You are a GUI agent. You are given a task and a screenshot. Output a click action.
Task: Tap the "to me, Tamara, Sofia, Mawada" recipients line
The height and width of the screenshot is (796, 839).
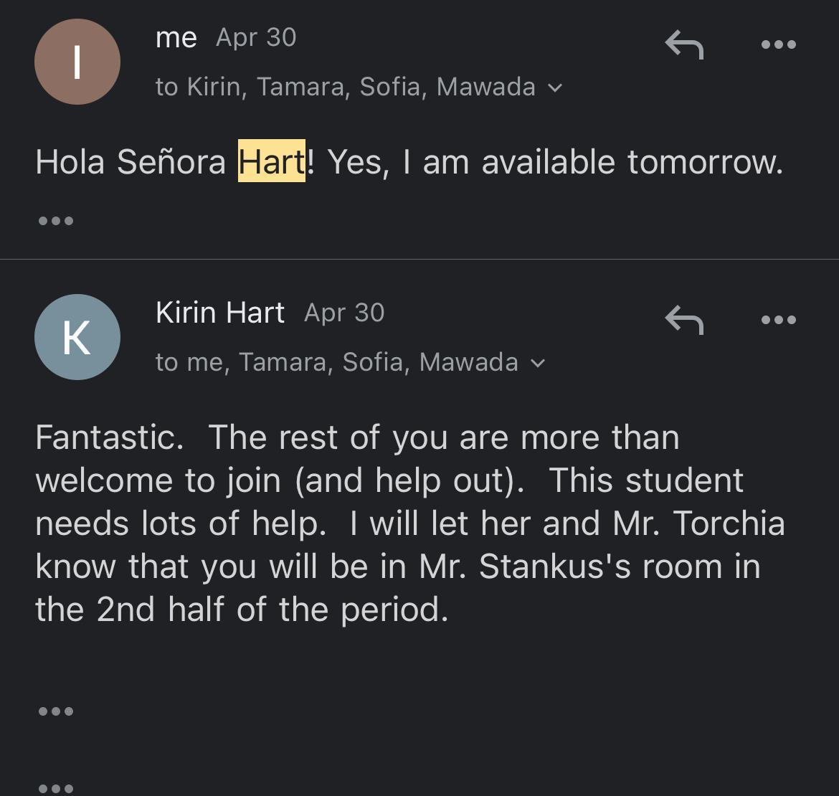(x=336, y=362)
